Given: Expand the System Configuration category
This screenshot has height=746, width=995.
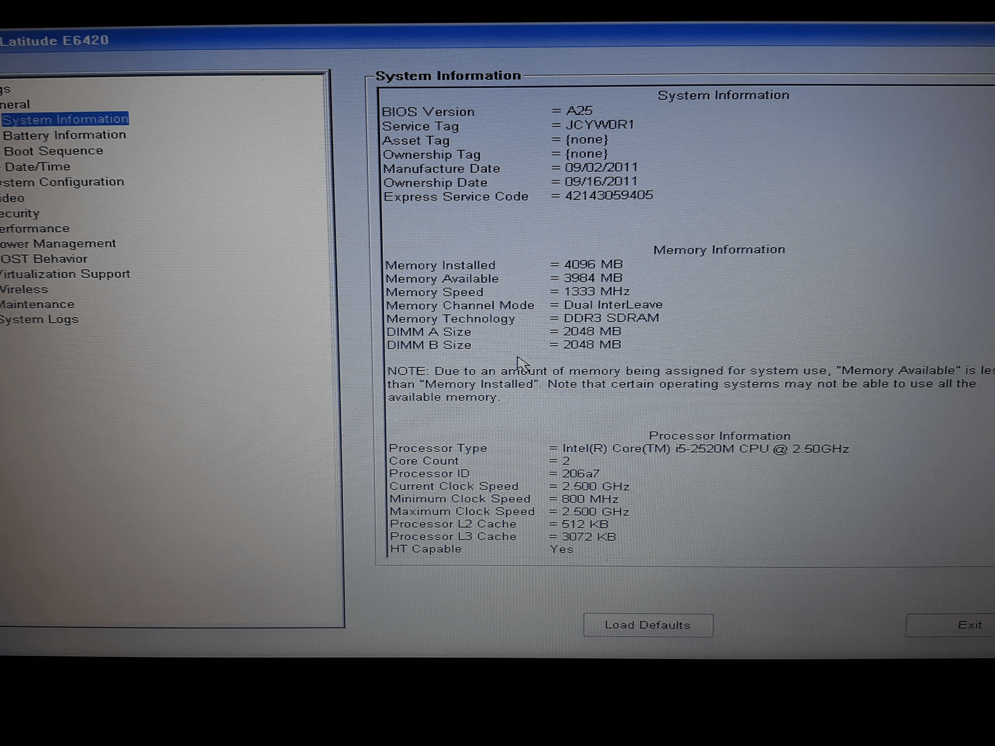Looking at the screenshot, I should [62, 182].
